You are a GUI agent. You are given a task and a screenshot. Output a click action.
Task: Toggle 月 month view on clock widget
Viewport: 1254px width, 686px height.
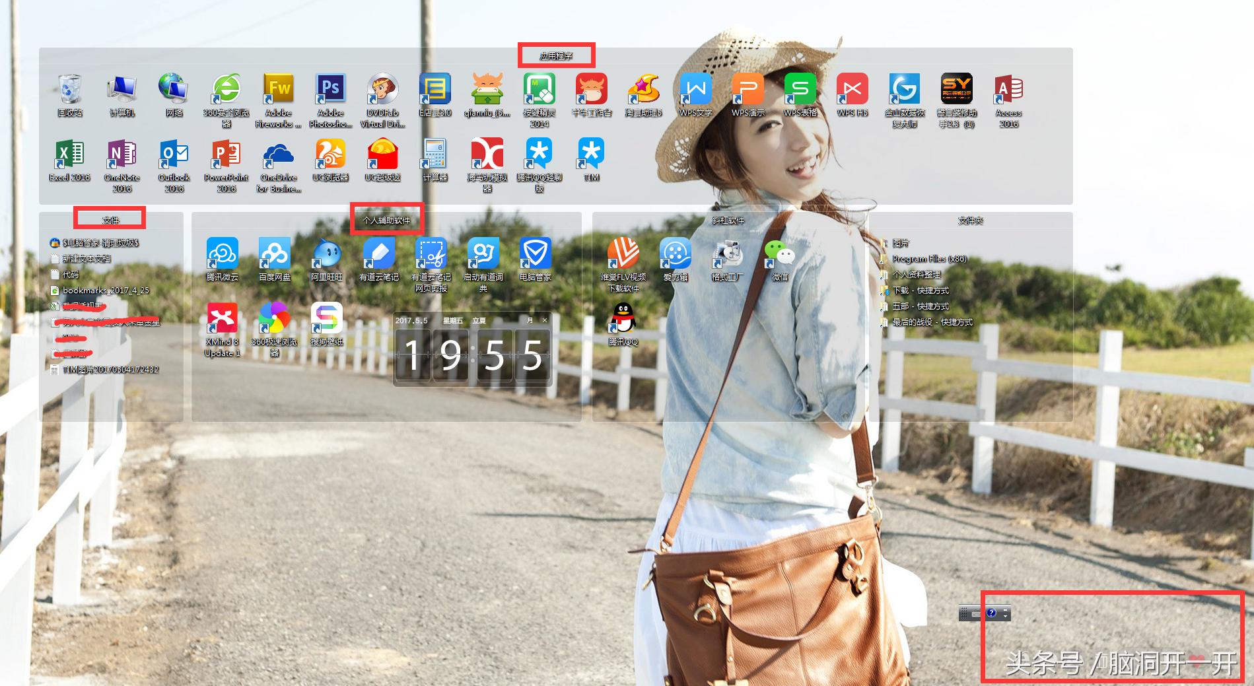click(530, 320)
